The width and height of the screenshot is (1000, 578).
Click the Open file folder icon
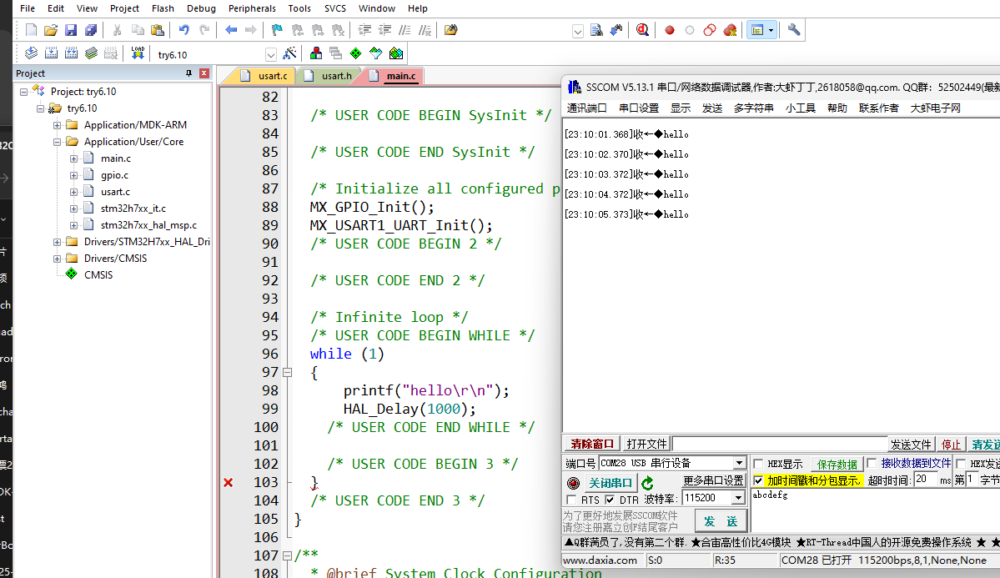[x=51, y=30]
